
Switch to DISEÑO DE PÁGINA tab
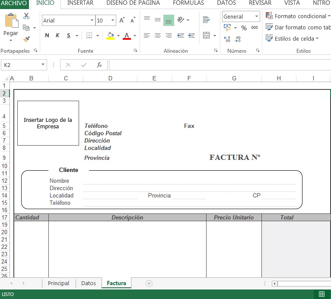click(x=133, y=3)
